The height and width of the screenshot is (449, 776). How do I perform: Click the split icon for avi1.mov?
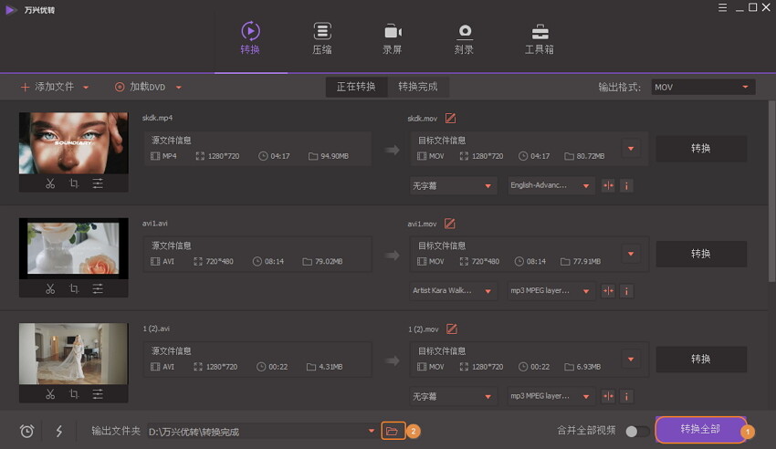(x=608, y=291)
